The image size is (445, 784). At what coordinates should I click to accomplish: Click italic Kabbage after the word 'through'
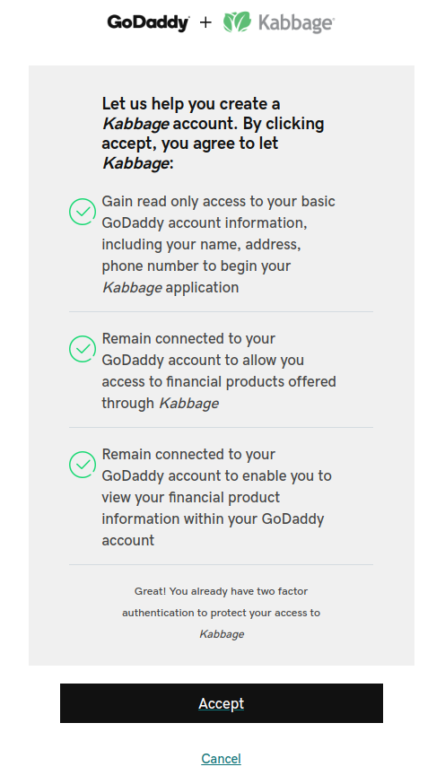pos(188,404)
